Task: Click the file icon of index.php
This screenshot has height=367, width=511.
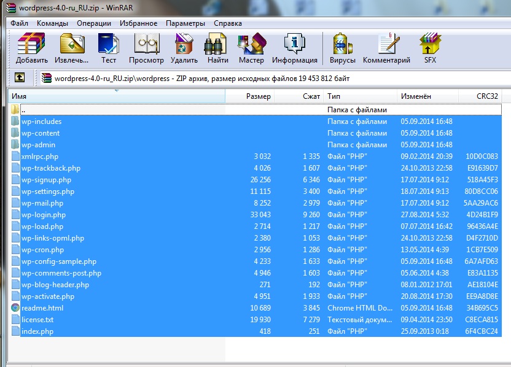Action: 15,331
